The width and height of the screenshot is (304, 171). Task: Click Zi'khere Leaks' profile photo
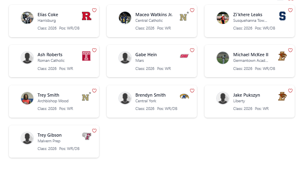point(223,17)
